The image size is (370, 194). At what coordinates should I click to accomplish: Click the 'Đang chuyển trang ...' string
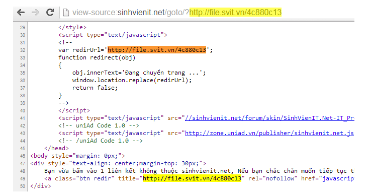[162, 73]
